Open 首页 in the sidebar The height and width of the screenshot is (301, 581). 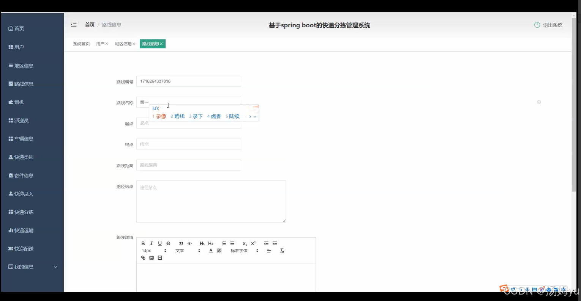point(32,28)
